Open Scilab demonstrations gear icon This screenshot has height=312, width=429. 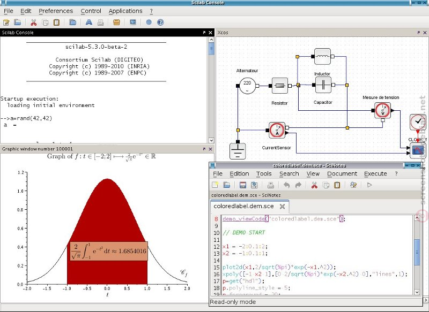(149, 22)
